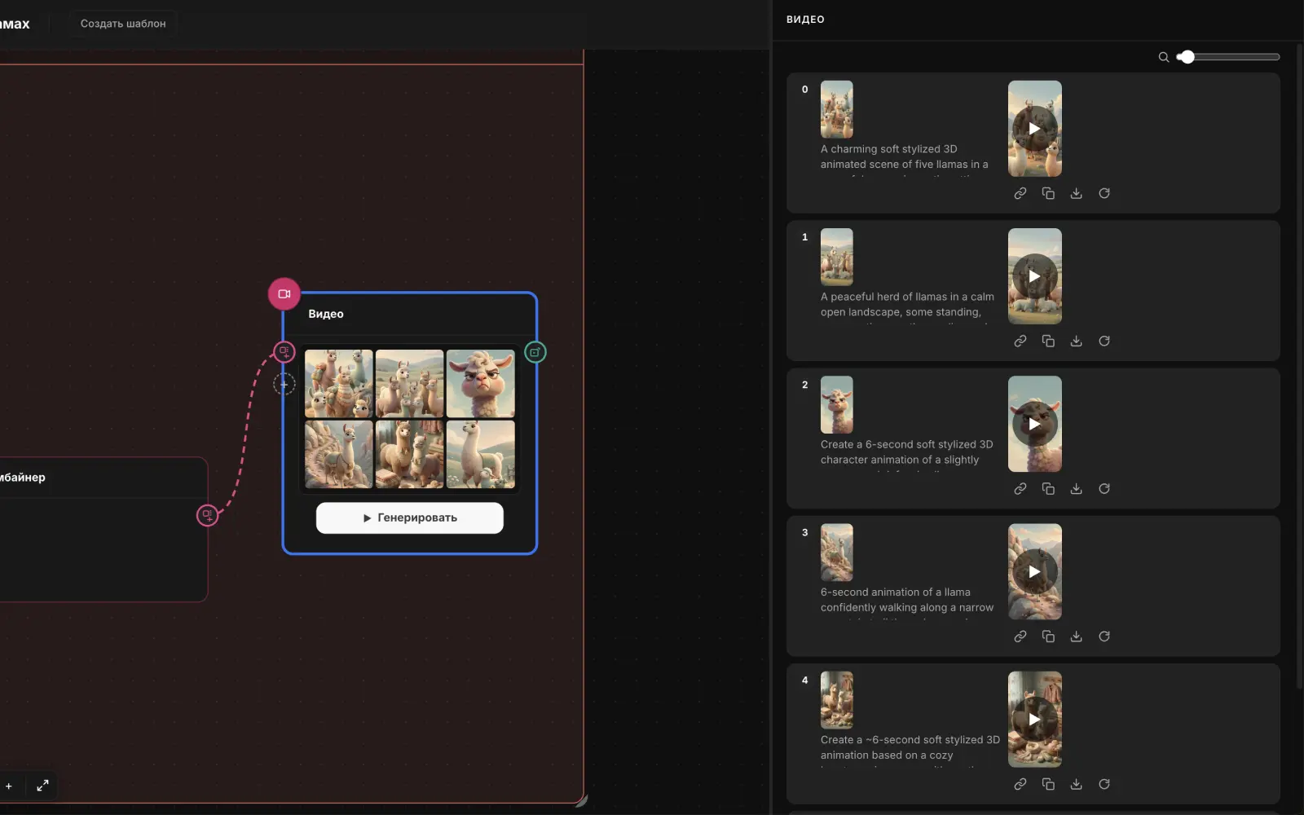Click the search magnifier in Видео panel

pyautogui.click(x=1164, y=57)
